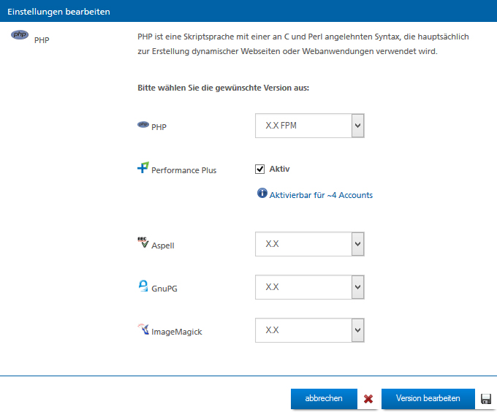Click the PHP label in left sidebar
This screenshot has width=497, height=415.
42,40
